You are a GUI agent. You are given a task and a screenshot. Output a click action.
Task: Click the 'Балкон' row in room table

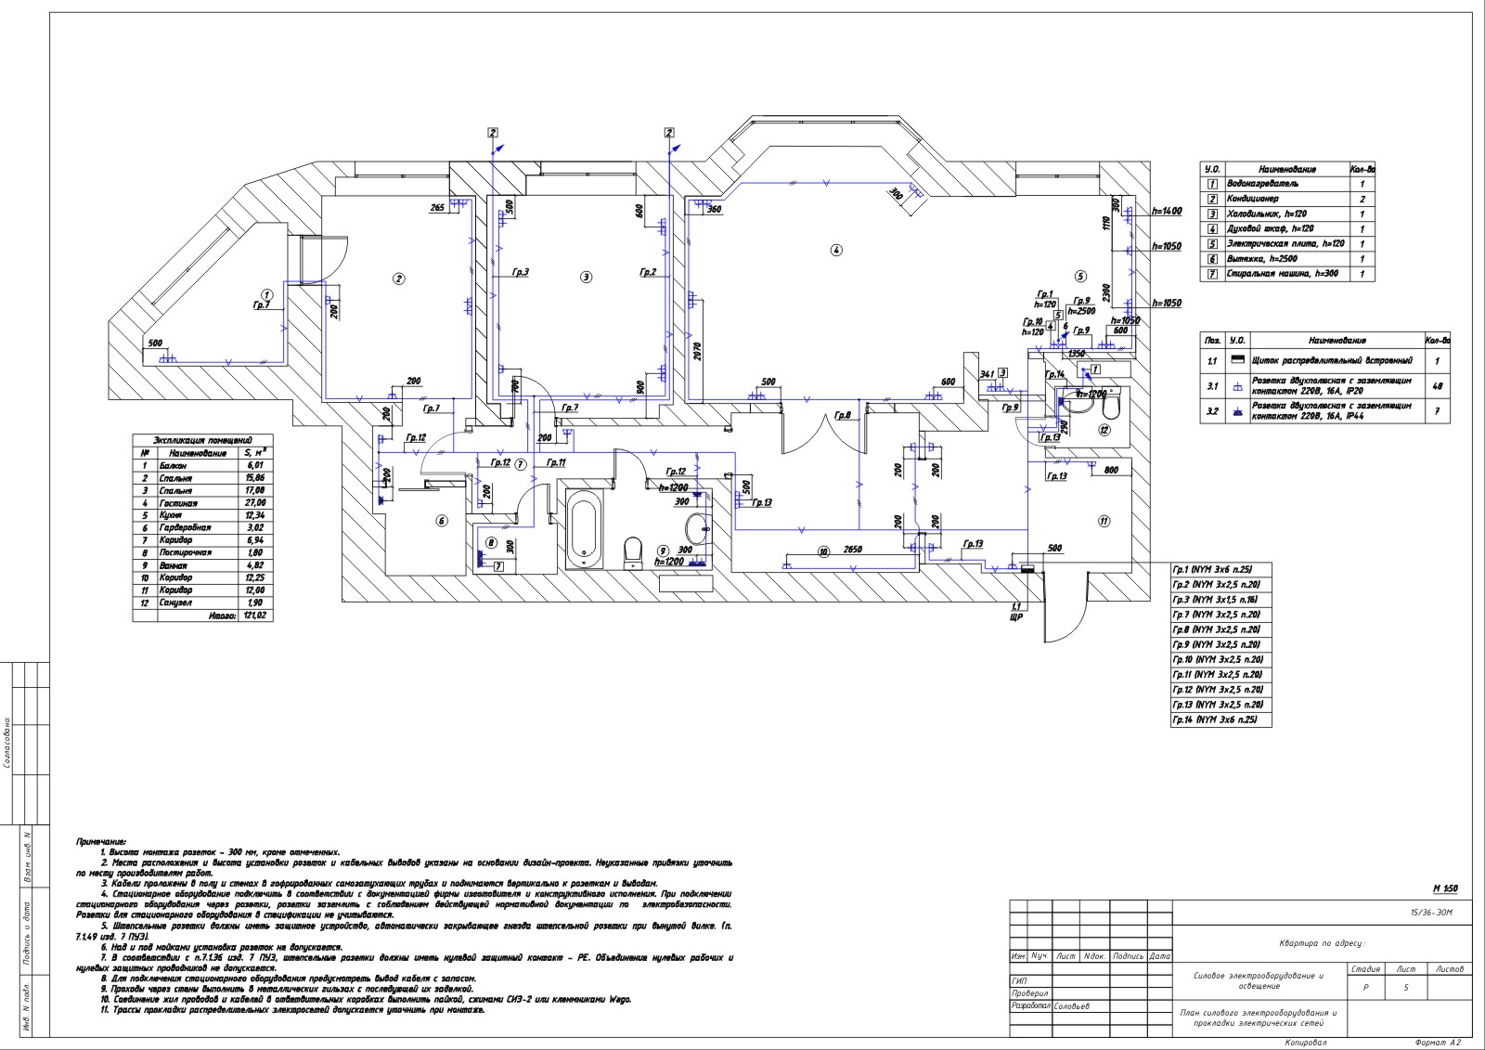pos(174,465)
